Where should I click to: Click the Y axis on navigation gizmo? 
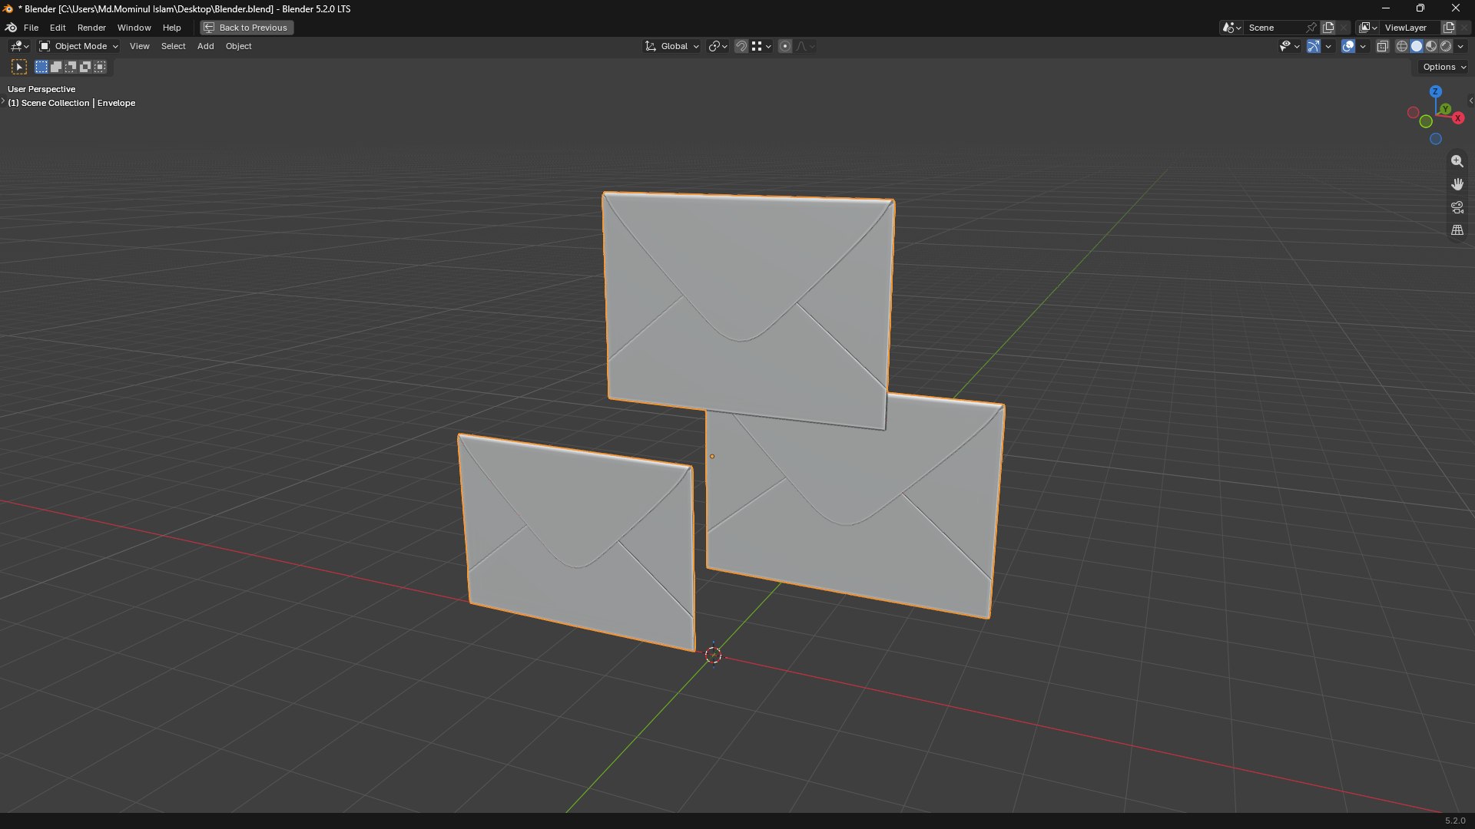point(1446,109)
